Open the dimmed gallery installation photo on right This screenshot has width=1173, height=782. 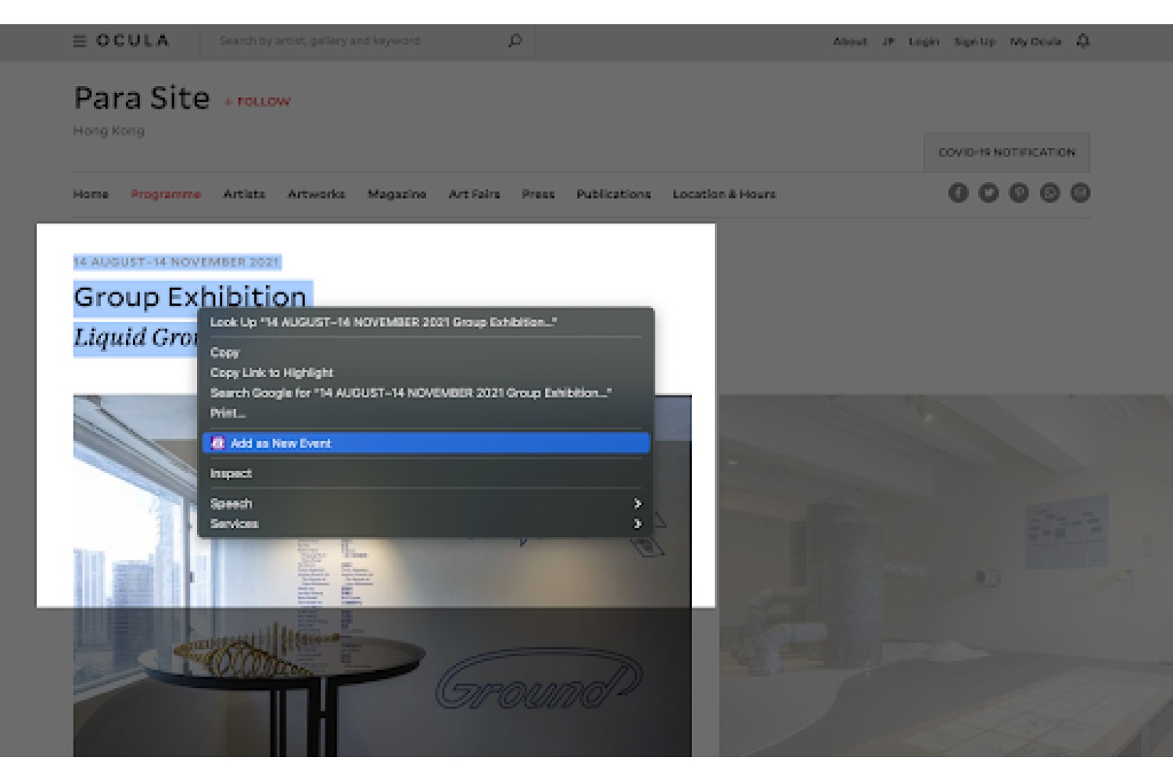946,576
